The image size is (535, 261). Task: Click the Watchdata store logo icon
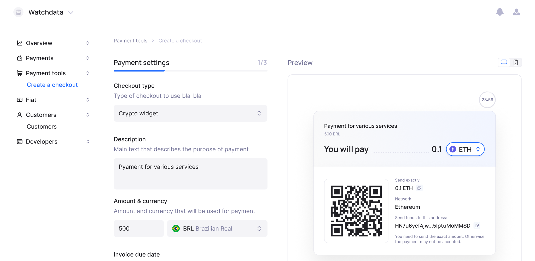18,12
